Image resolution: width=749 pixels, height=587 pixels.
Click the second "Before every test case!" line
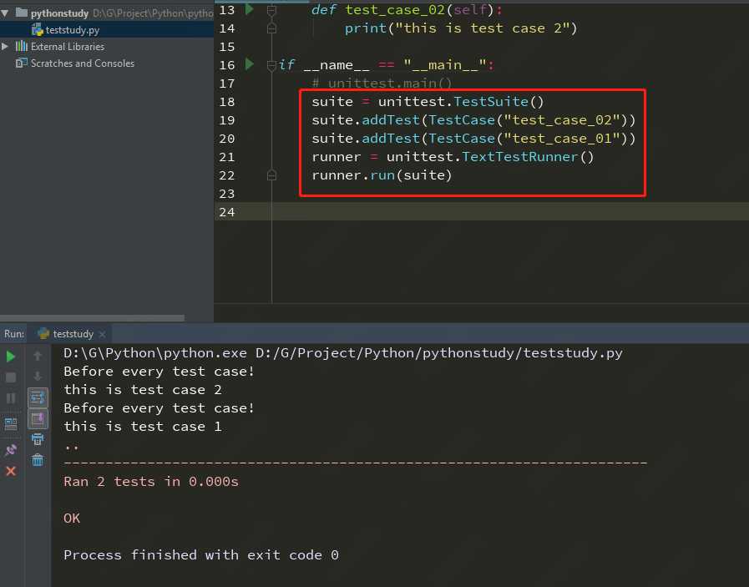(159, 407)
